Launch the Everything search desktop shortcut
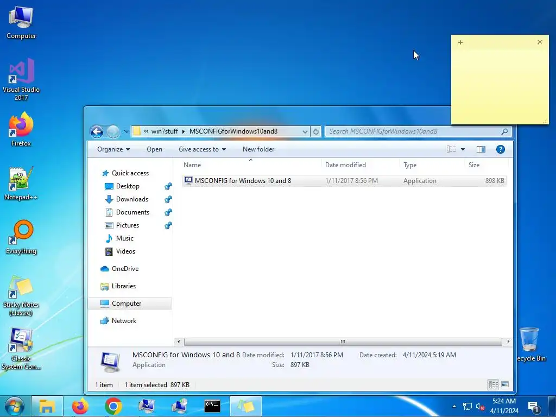556x417 pixels. (21, 237)
